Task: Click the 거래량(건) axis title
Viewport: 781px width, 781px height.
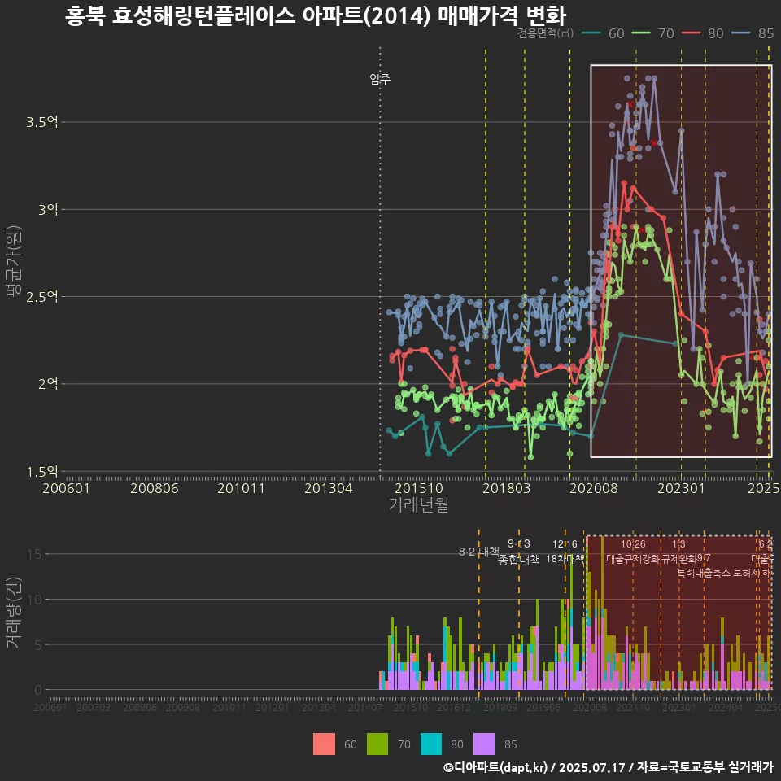Action: (x=14, y=613)
